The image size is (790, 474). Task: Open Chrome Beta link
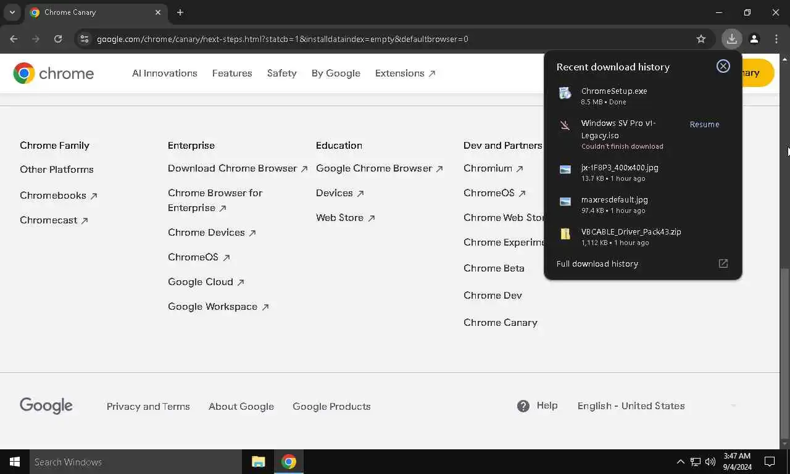[494, 268]
